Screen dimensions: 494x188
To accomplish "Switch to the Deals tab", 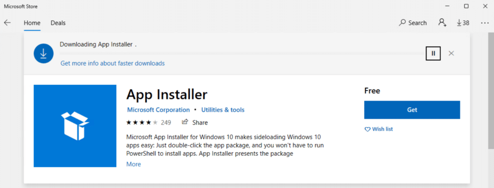I will 58,23.
